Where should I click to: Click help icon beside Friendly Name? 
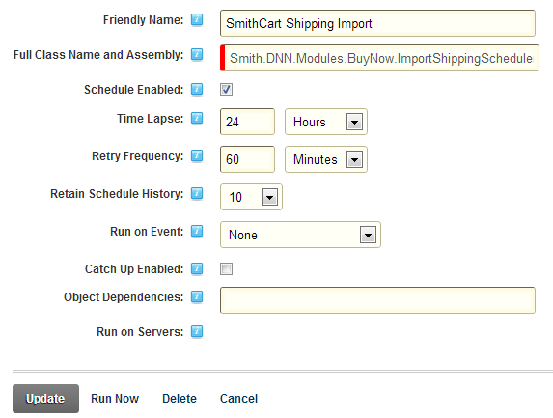coord(197,19)
